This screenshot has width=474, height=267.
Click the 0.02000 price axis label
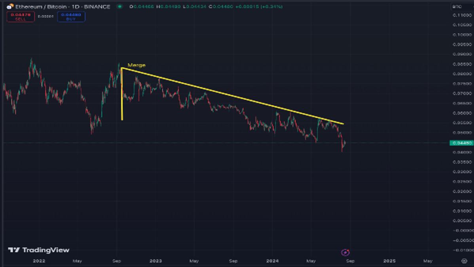coord(462,191)
